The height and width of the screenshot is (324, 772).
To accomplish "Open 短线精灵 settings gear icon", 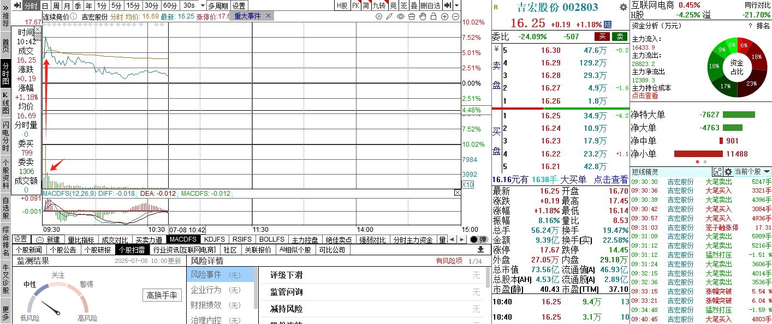I will [x=728, y=171].
